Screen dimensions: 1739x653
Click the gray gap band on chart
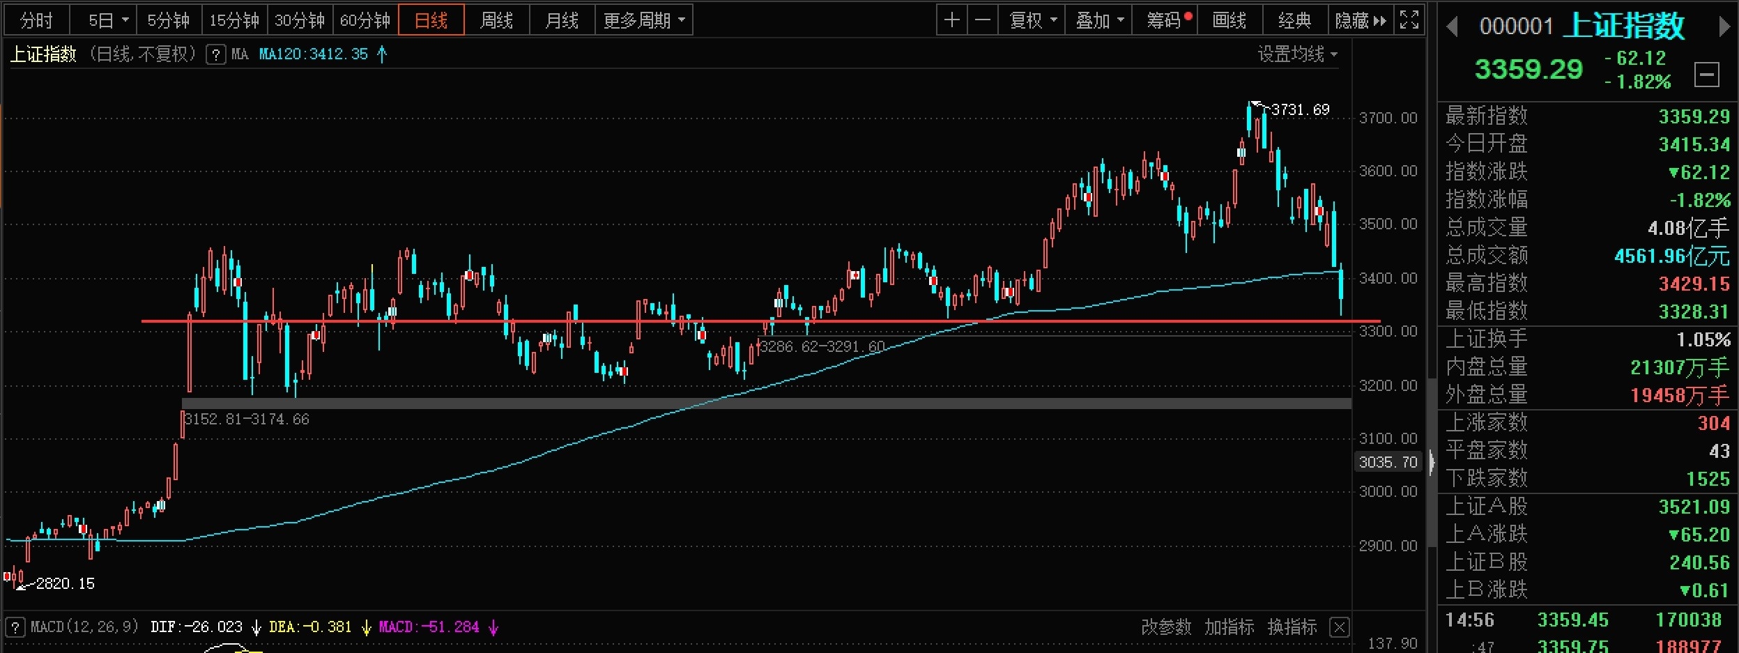767,403
